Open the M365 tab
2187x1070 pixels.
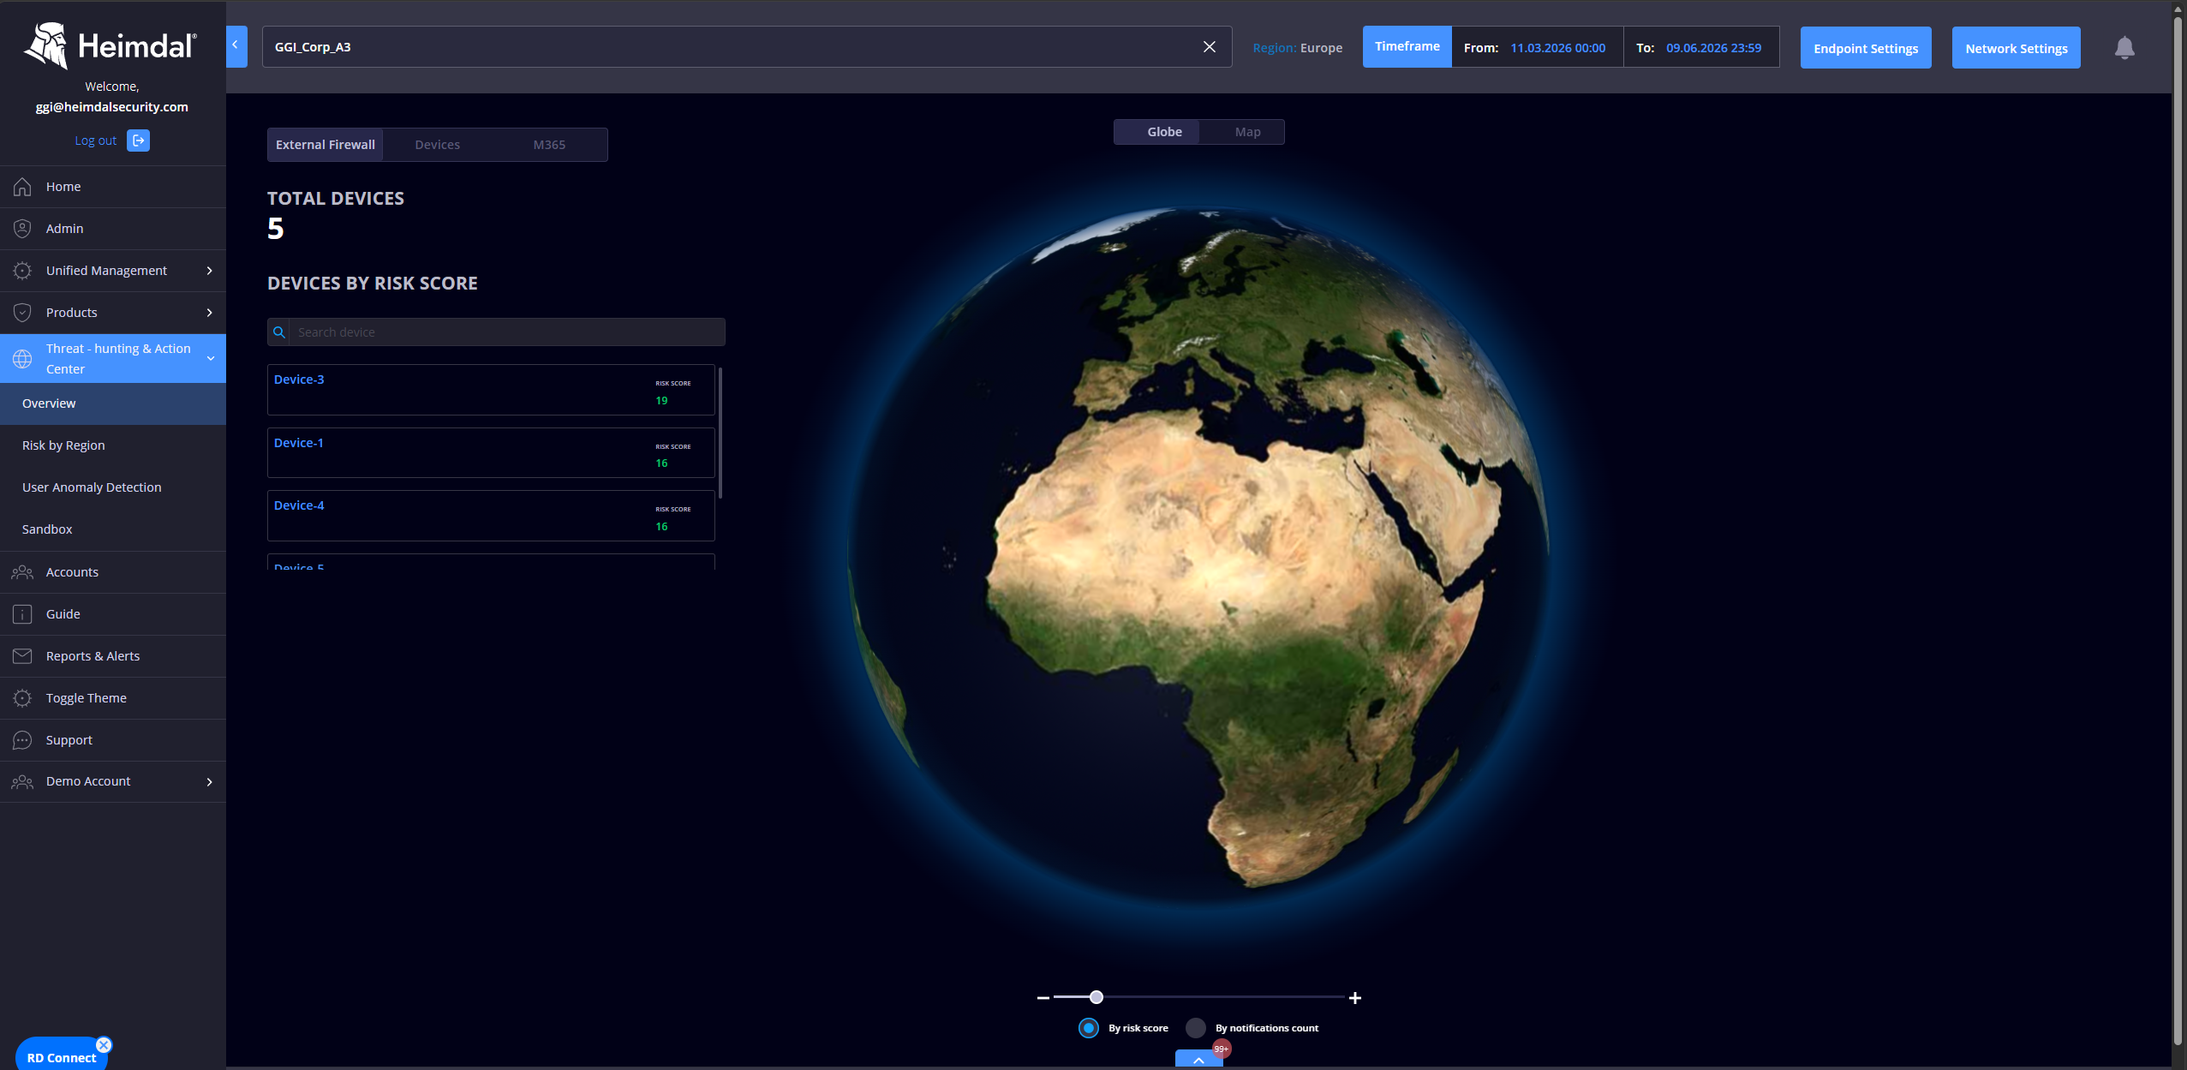pos(549,145)
